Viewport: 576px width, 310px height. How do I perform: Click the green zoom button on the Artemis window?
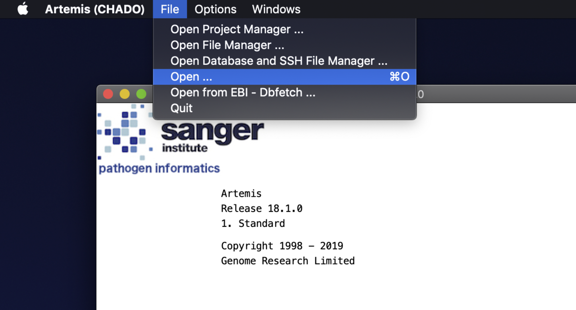pyautogui.click(x=141, y=94)
